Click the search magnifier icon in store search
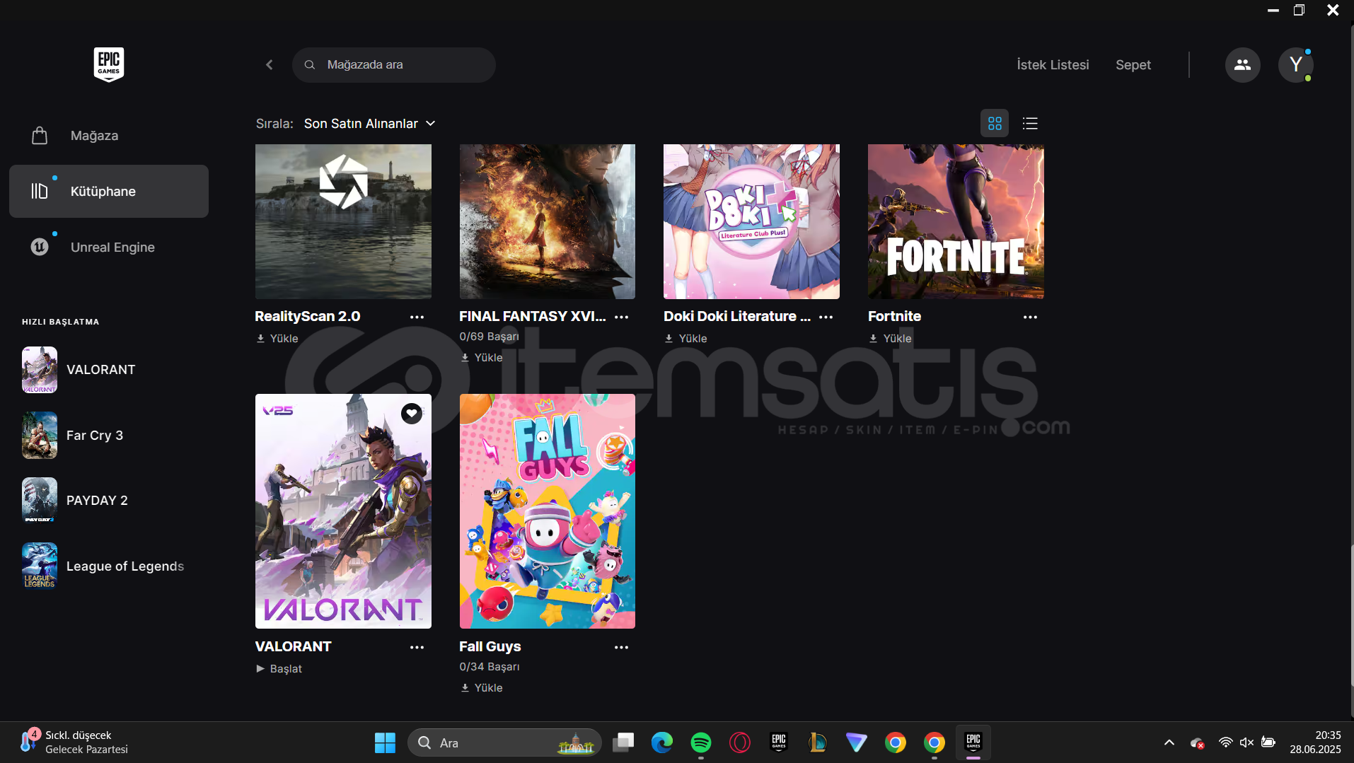Screen dimensions: 1354x763 pyautogui.click(x=310, y=64)
